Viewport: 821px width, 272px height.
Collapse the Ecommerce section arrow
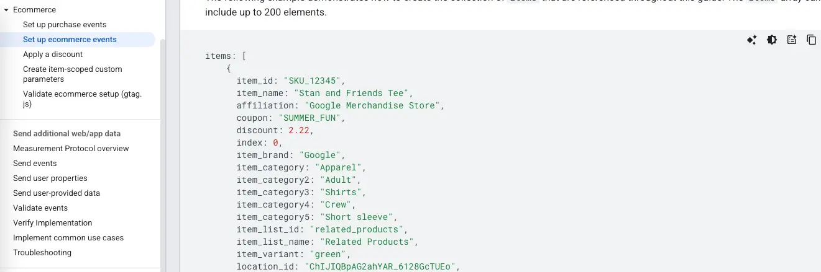tap(6, 10)
